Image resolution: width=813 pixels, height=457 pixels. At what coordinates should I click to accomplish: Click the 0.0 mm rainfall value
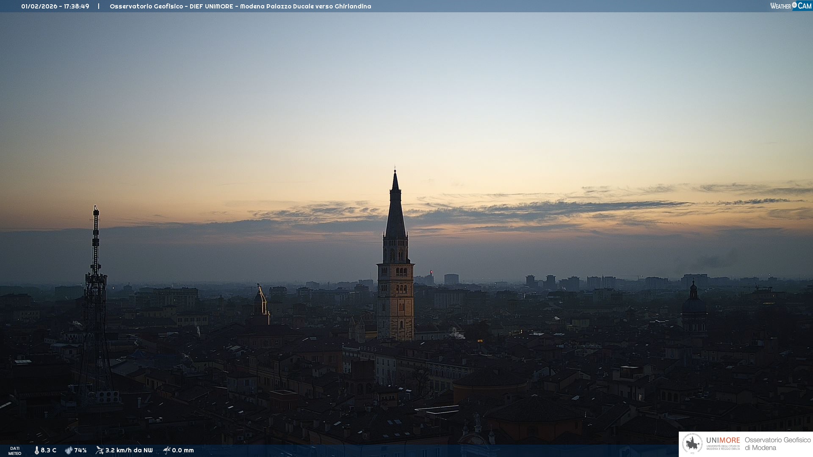pyautogui.click(x=183, y=450)
